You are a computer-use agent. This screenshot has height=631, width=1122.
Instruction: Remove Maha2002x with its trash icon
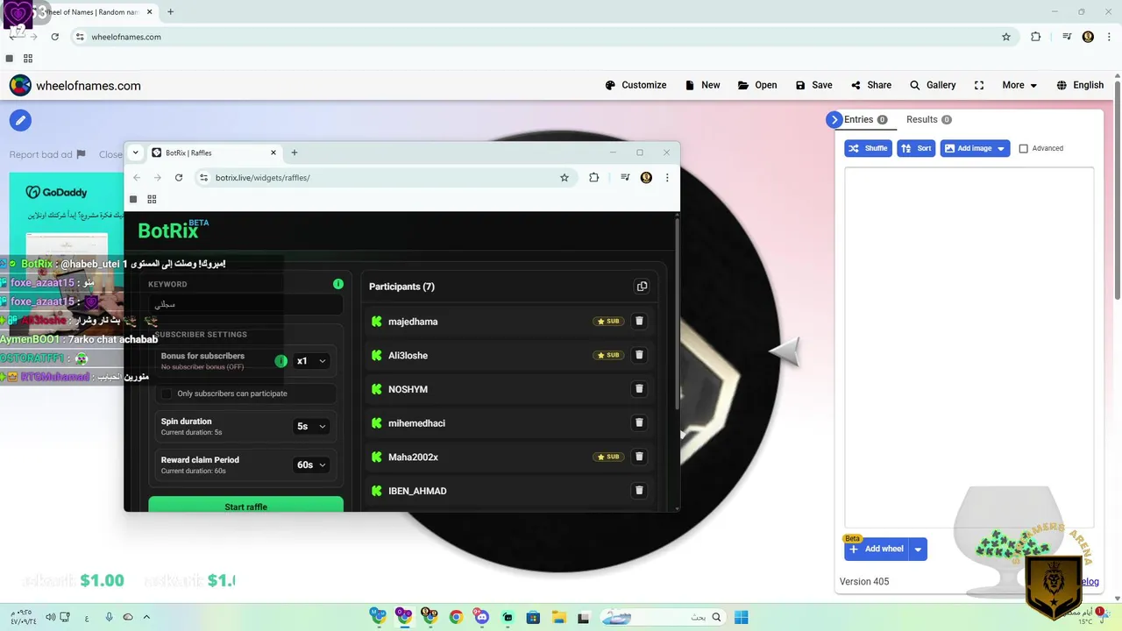point(639,457)
